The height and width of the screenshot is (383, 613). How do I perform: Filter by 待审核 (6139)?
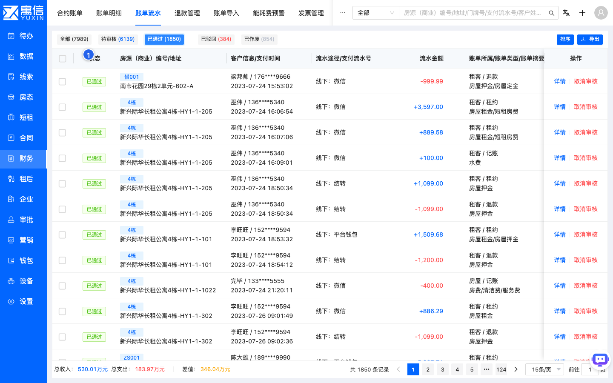pos(118,39)
